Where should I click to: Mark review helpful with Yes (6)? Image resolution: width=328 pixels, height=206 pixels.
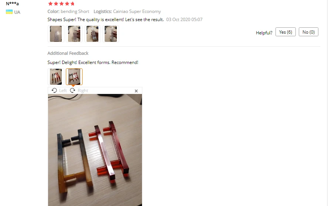(285, 32)
